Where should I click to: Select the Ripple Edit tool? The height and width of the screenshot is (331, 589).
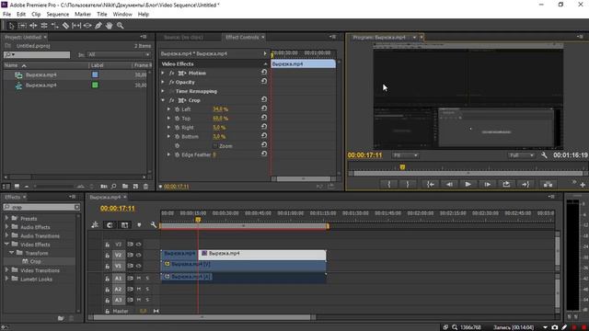33,26
